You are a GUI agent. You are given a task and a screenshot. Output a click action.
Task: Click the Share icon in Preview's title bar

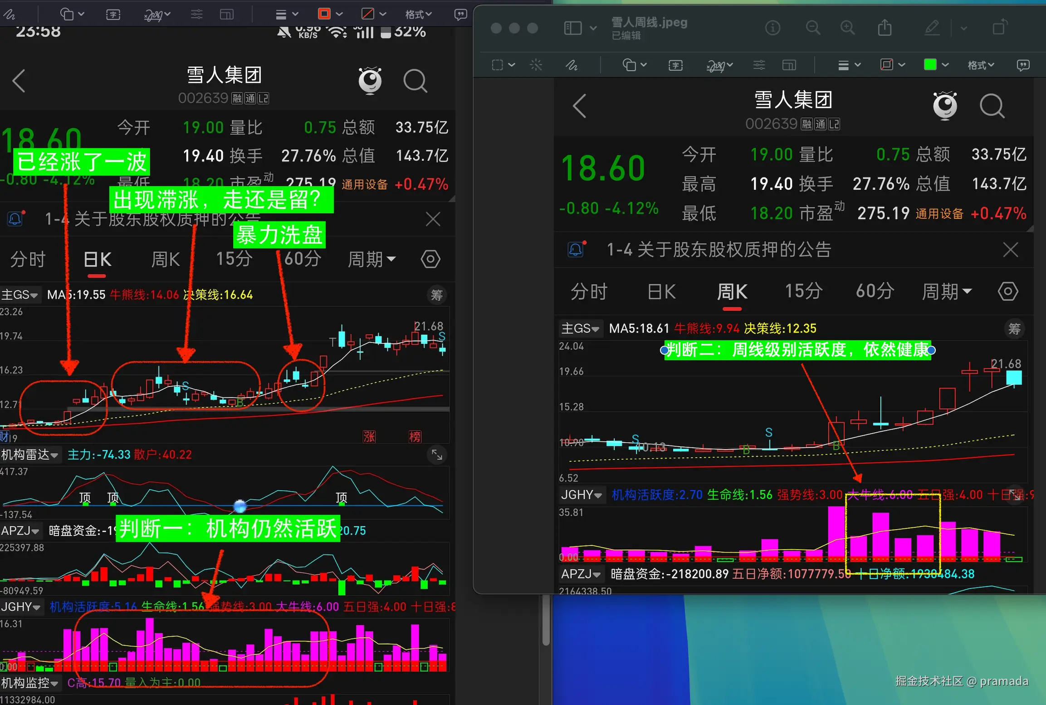tap(885, 28)
